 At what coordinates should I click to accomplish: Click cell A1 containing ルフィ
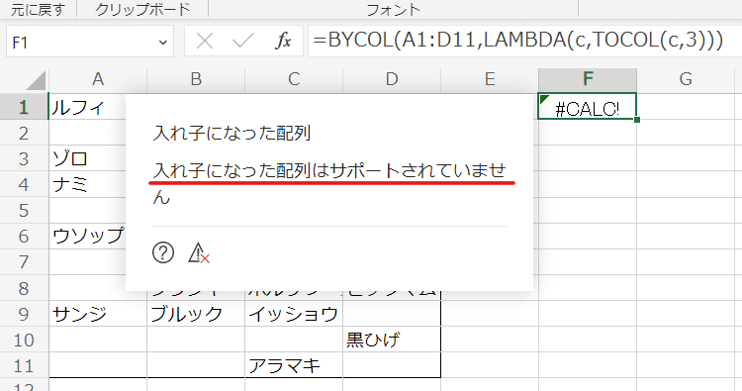point(87,107)
